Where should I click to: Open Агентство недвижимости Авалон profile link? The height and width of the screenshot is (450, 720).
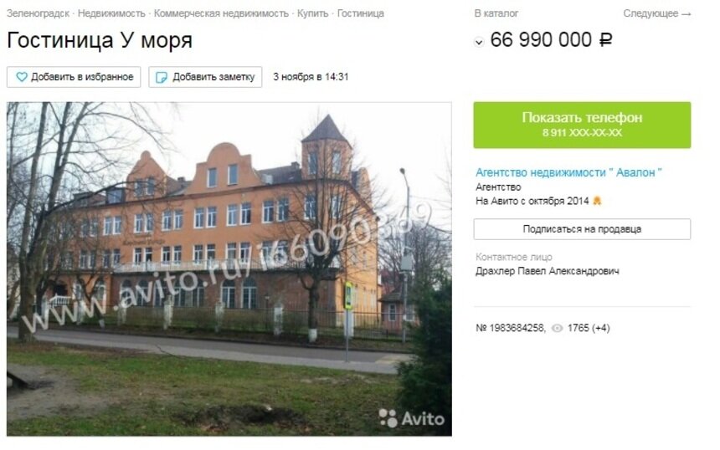[568, 172]
